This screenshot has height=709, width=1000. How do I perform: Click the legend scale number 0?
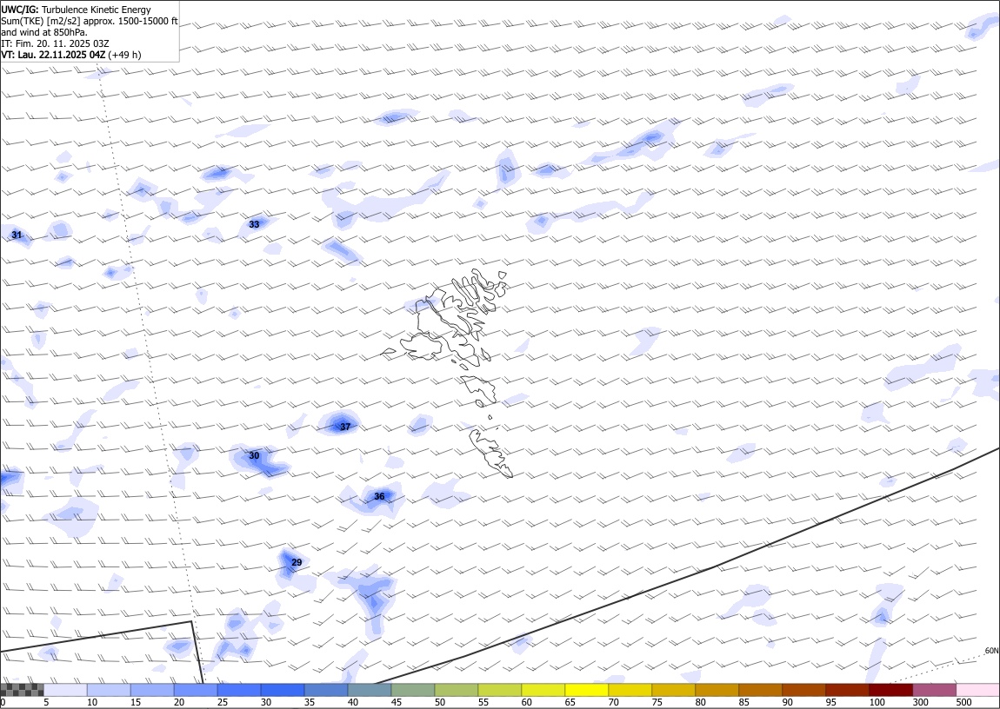point(3,702)
